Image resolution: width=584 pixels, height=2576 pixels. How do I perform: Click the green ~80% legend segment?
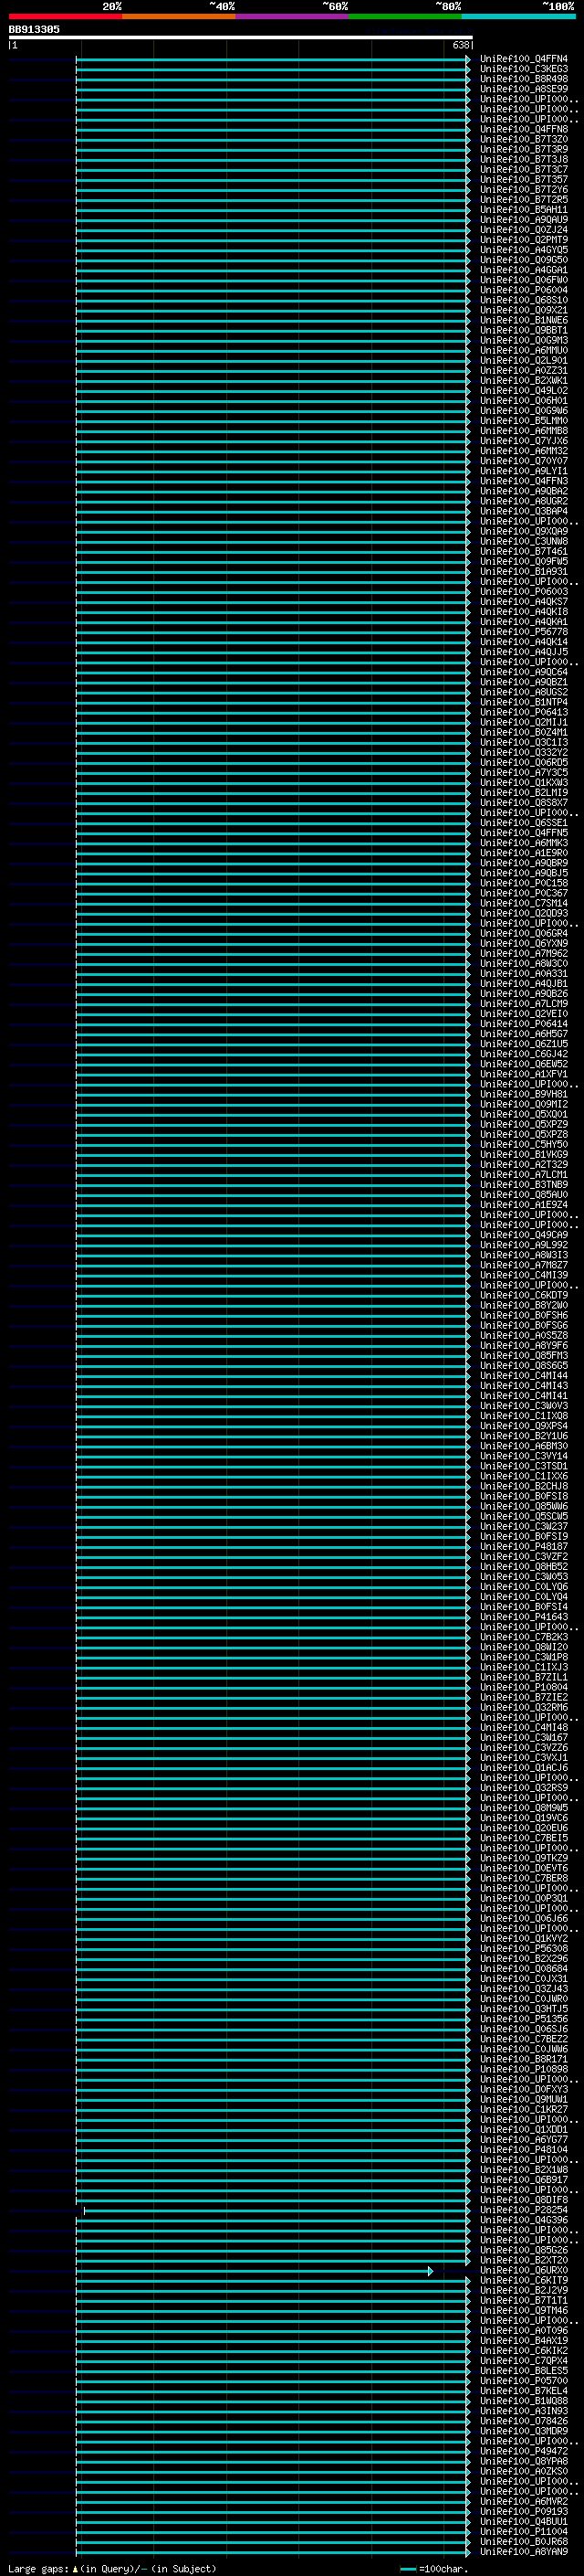click(x=405, y=16)
